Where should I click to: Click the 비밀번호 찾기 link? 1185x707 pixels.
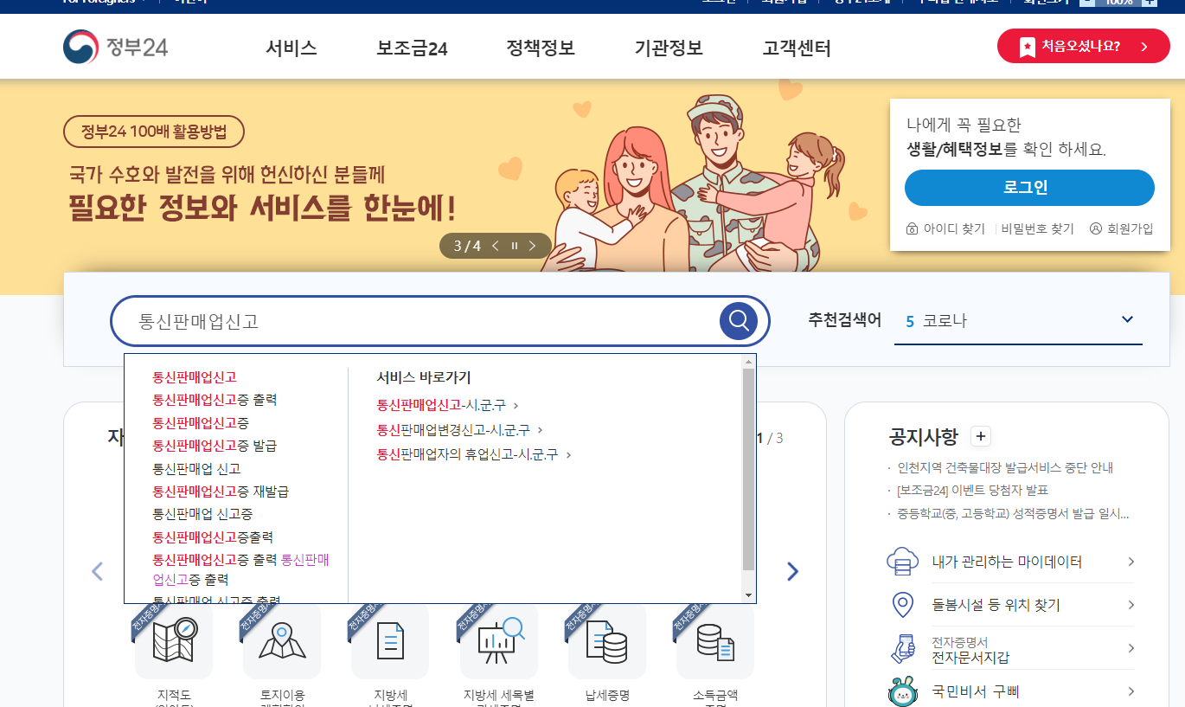click(1038, 229)
